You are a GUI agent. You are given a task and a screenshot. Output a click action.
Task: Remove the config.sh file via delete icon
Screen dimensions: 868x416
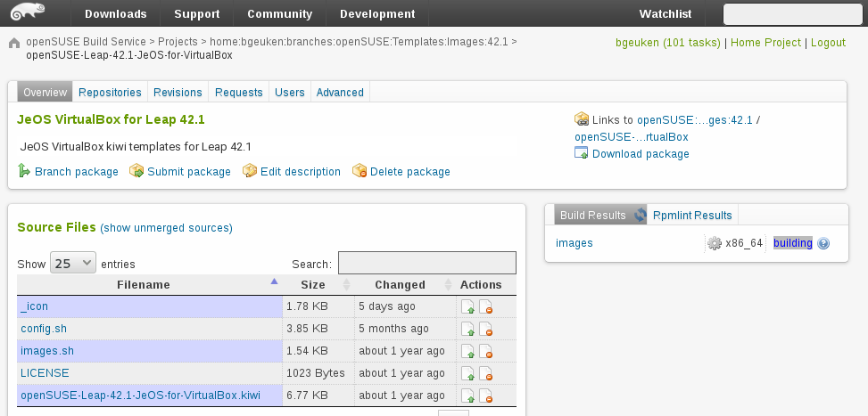click(486, 330)
